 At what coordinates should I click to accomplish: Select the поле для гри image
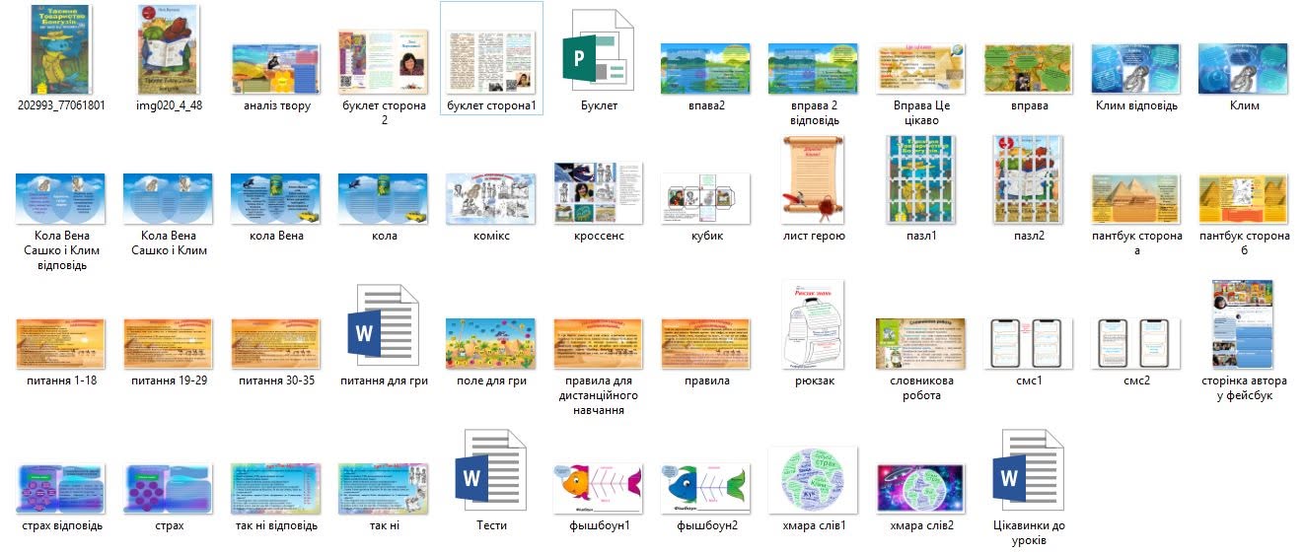coord(491,342)
